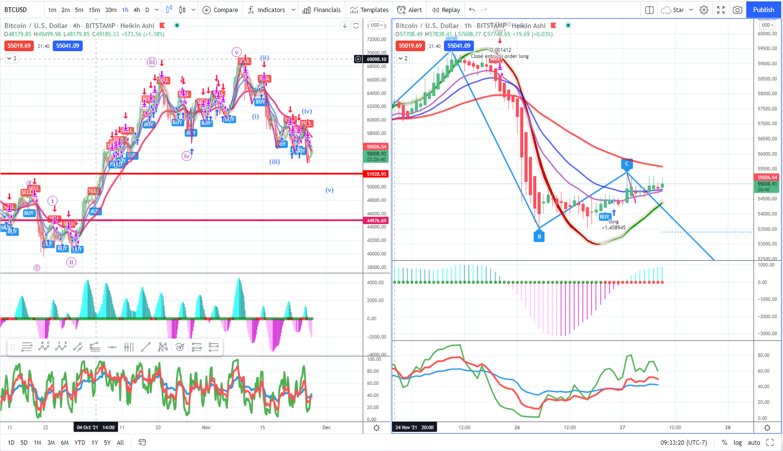783x451 pixels.
Task: Select the cyclic vertical lines tool
Action: click(129, 347)
